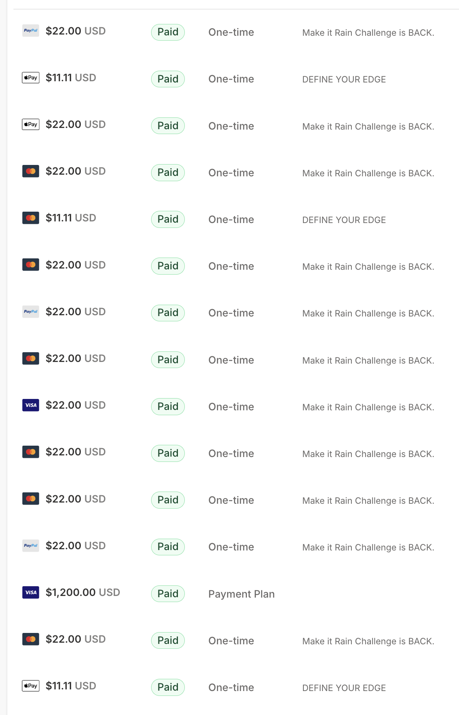Click the Visa icon beside the $22.00 payment
The height and width of the screenshot is (715, 459).
(x=30, y=405)
